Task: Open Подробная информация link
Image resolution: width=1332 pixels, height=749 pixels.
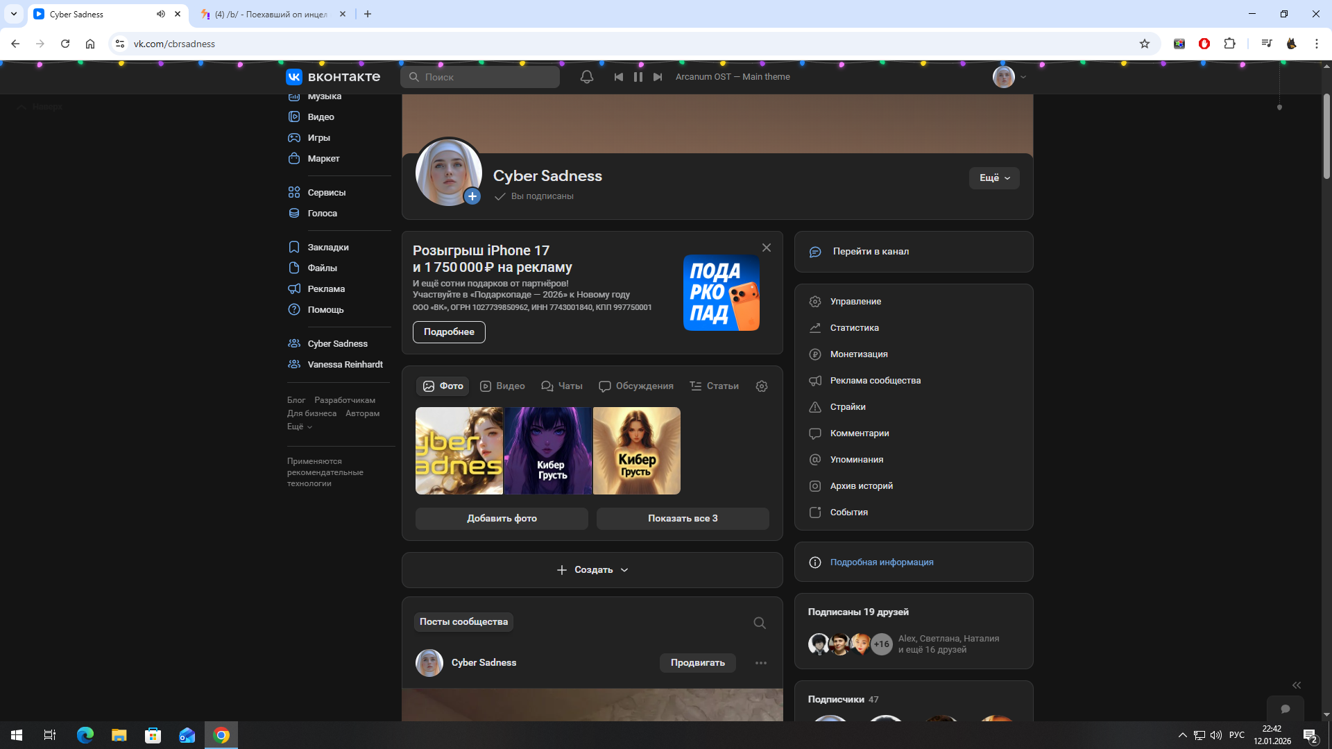Action: (881, 562)
